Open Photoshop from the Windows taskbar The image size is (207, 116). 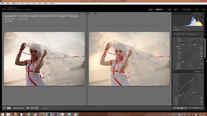pyautogui.click(x=55, y=114)
